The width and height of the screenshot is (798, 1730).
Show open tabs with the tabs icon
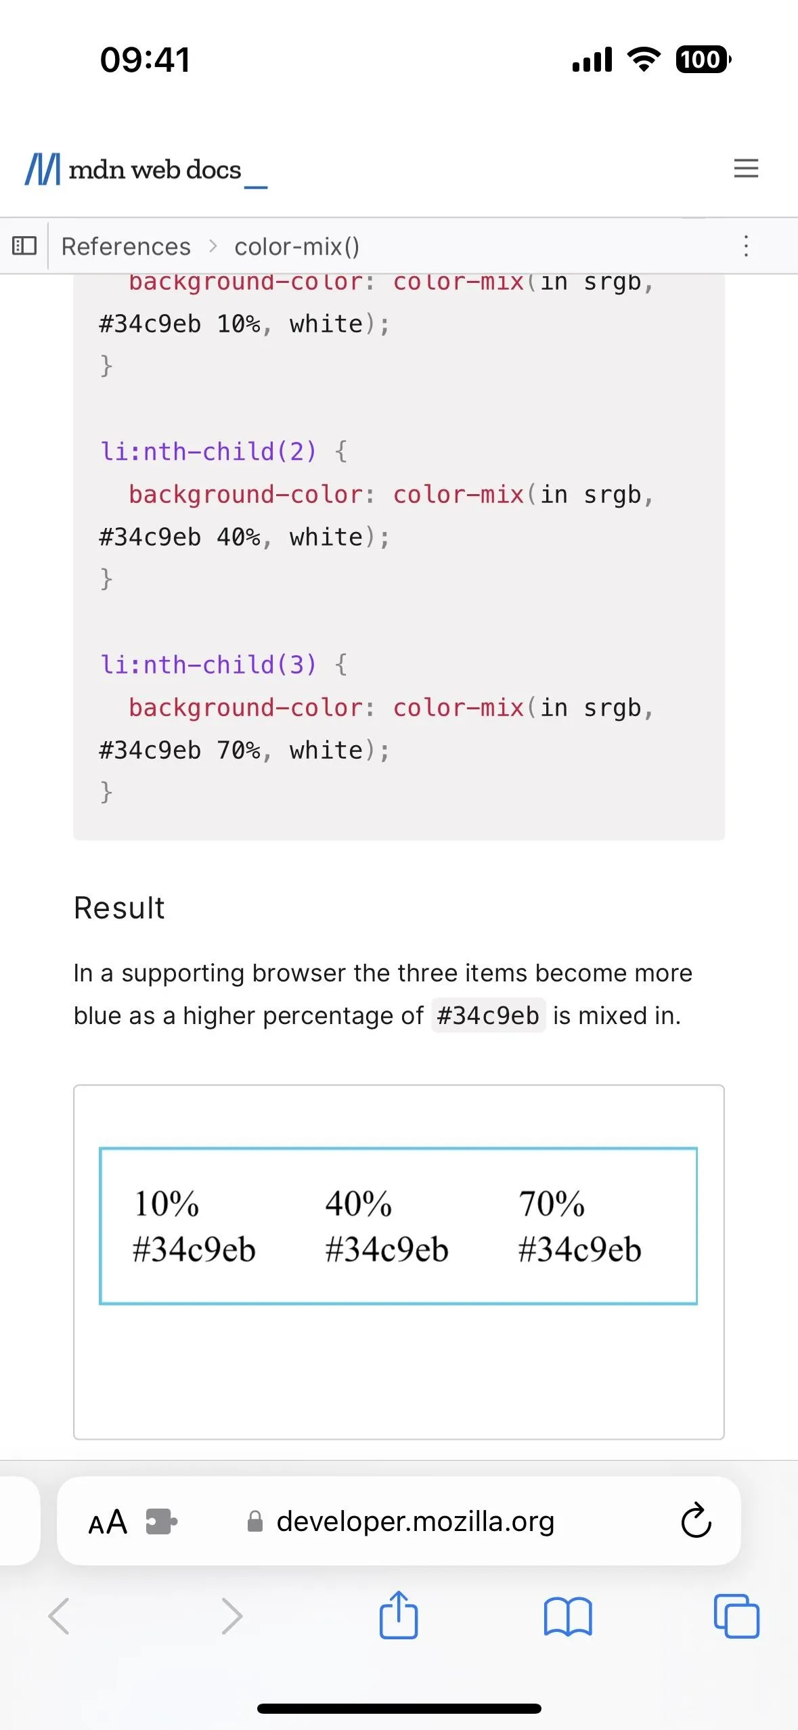(x=736, y=1616)
